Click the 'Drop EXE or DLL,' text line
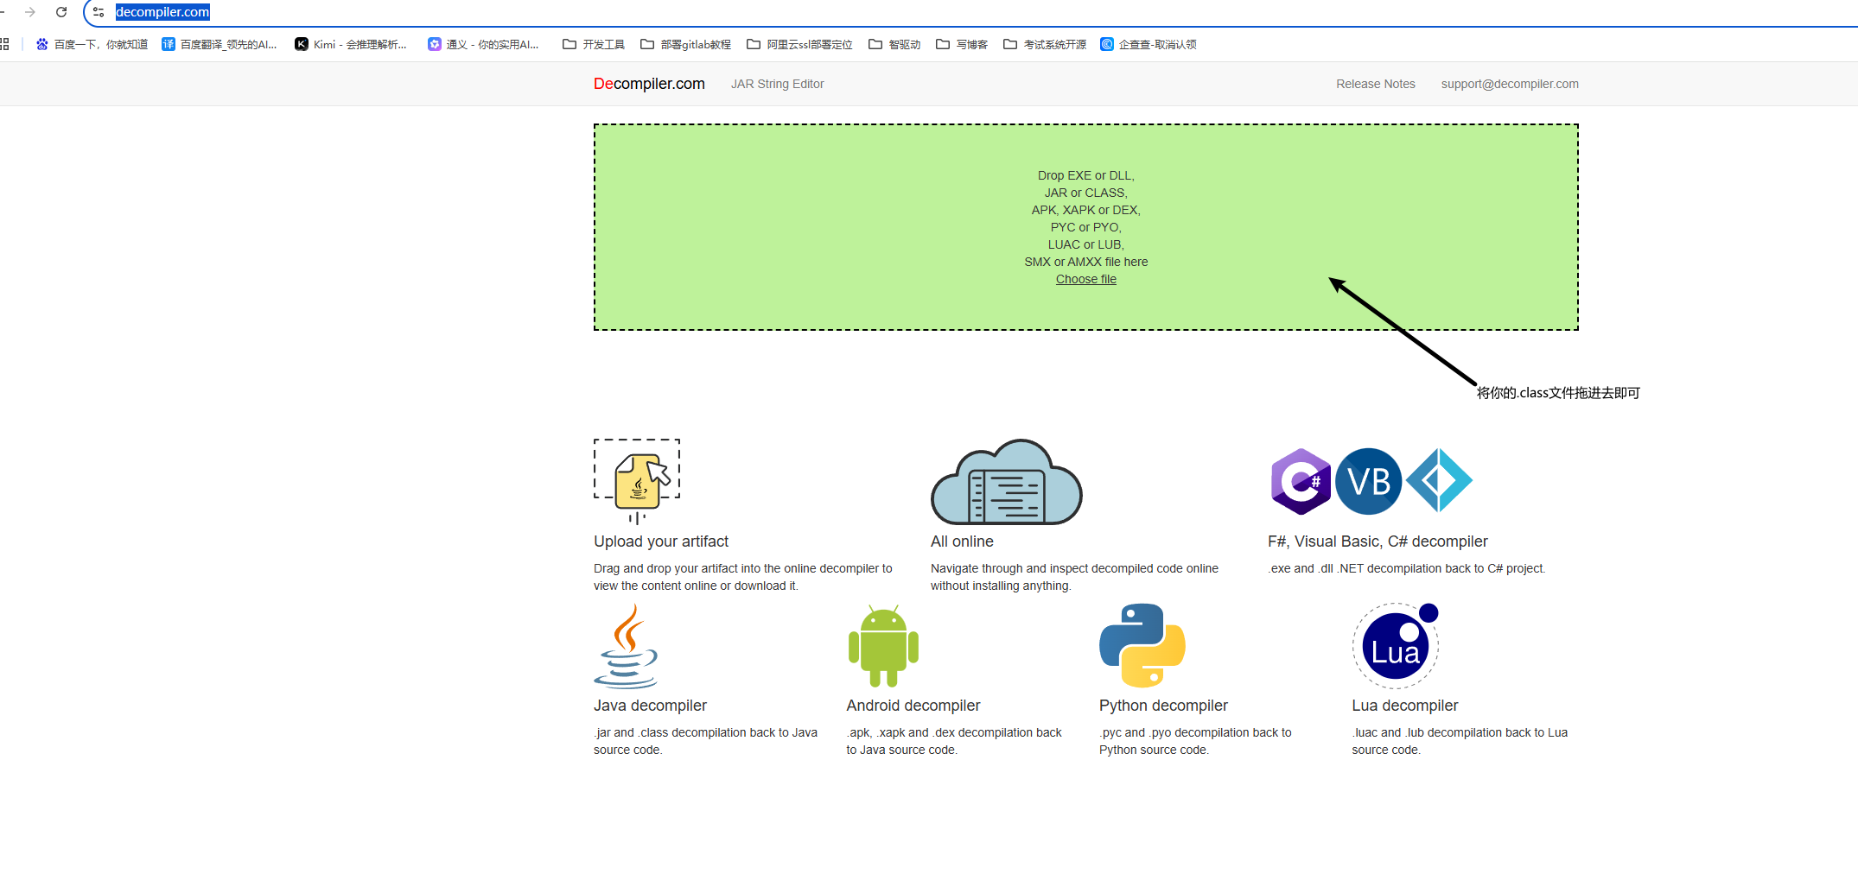This screenshot has width=1858, height=893. click(1086, 175)
